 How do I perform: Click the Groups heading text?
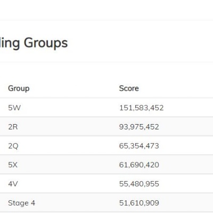pyautogui.click(x=46, y=43)
